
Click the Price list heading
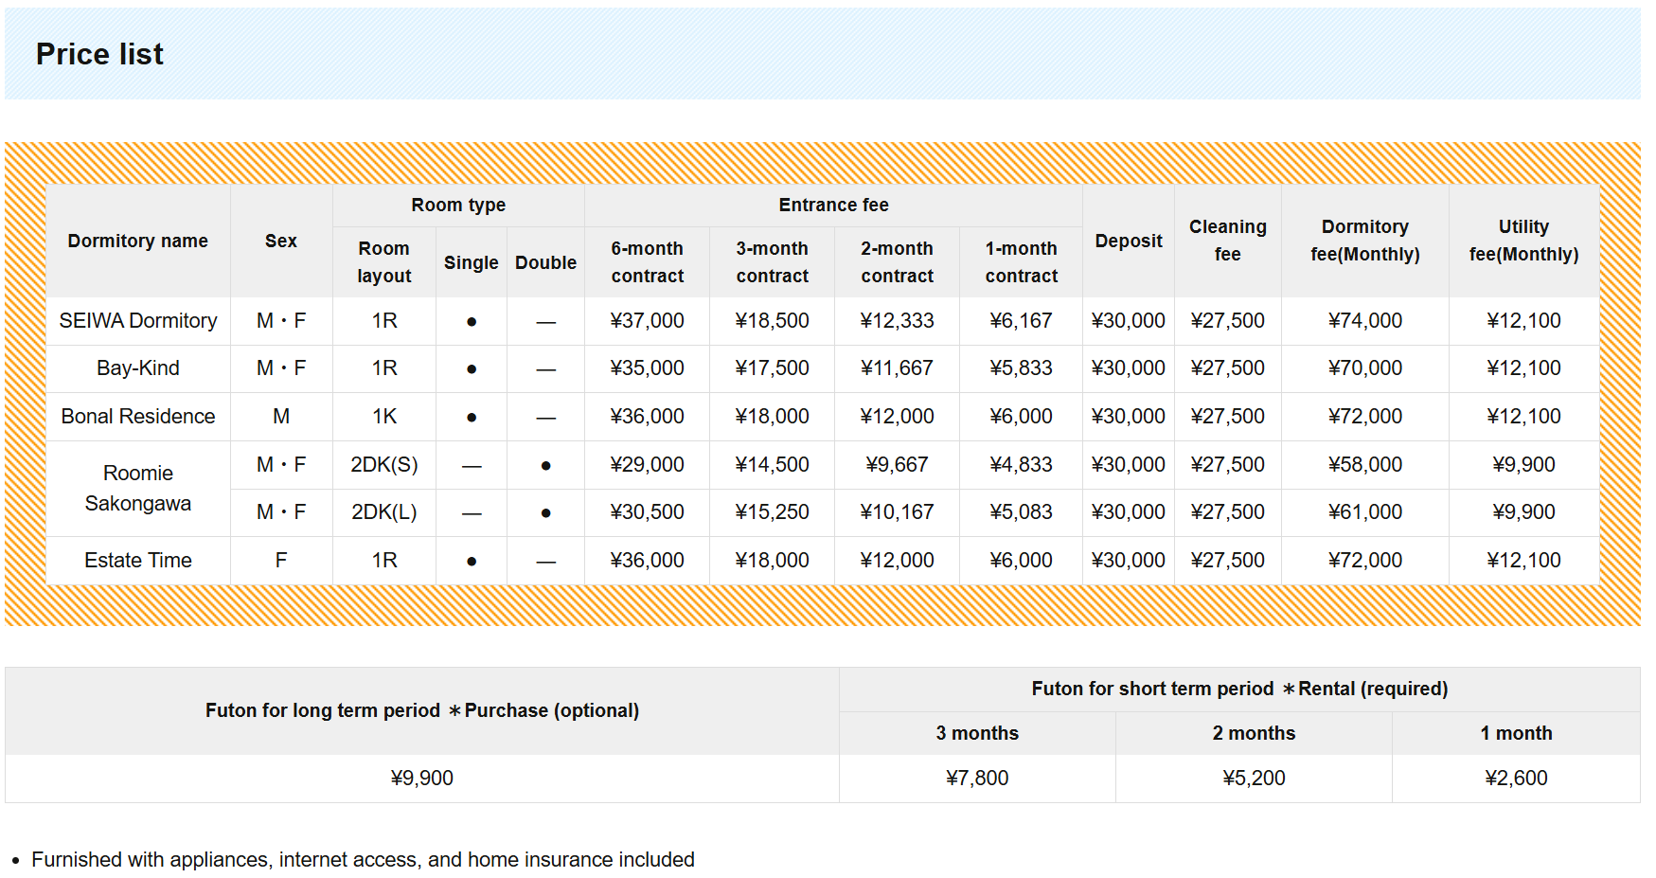pyautogui.click(x=99, y=55)
